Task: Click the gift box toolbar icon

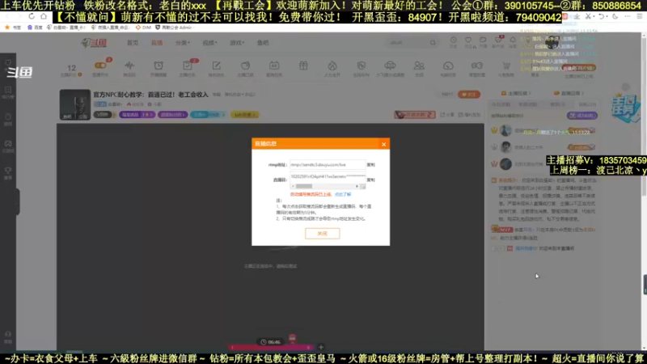Action: (x=303, y=66)
